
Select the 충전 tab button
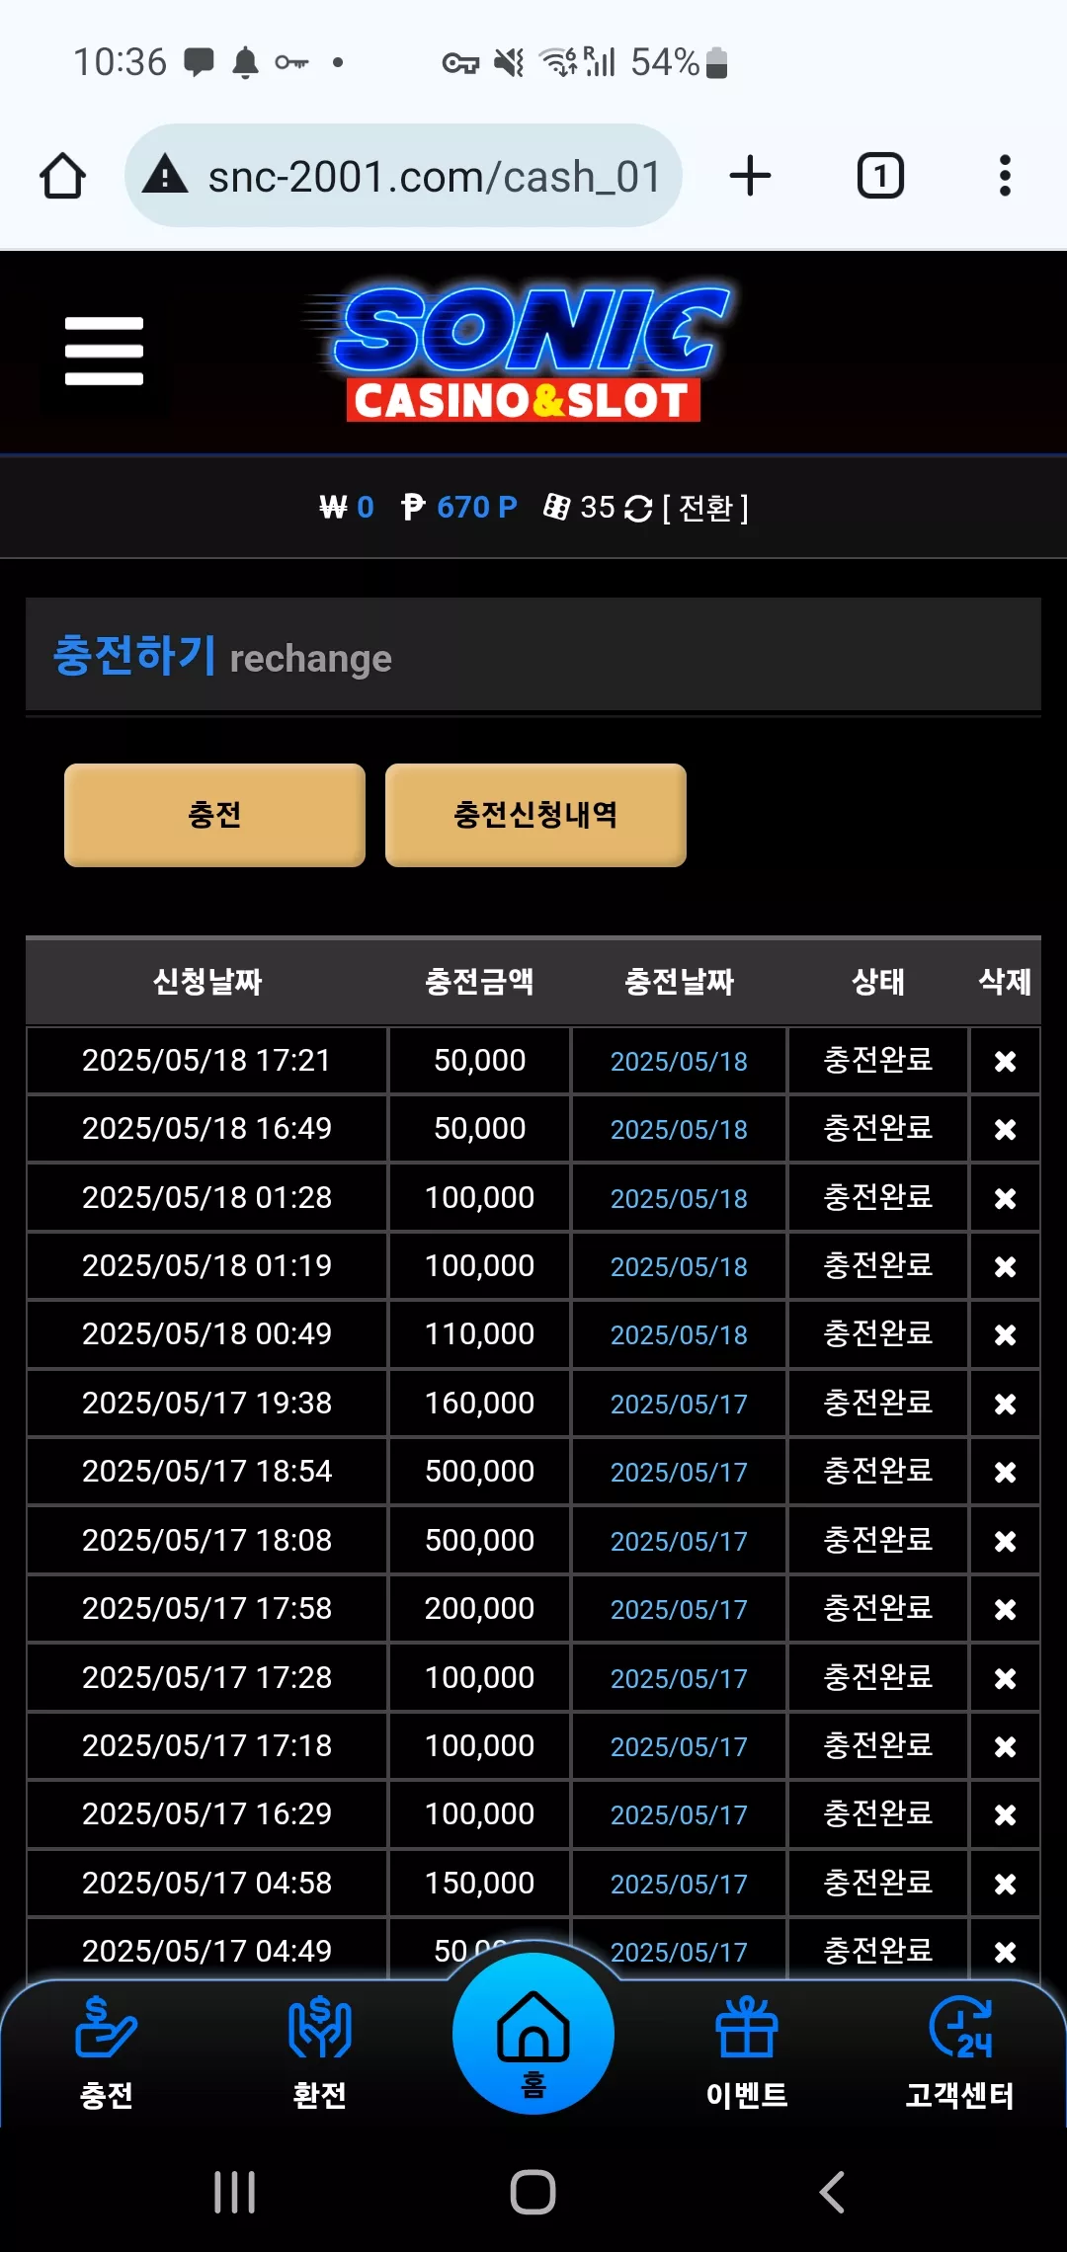(x=214, y=815)
